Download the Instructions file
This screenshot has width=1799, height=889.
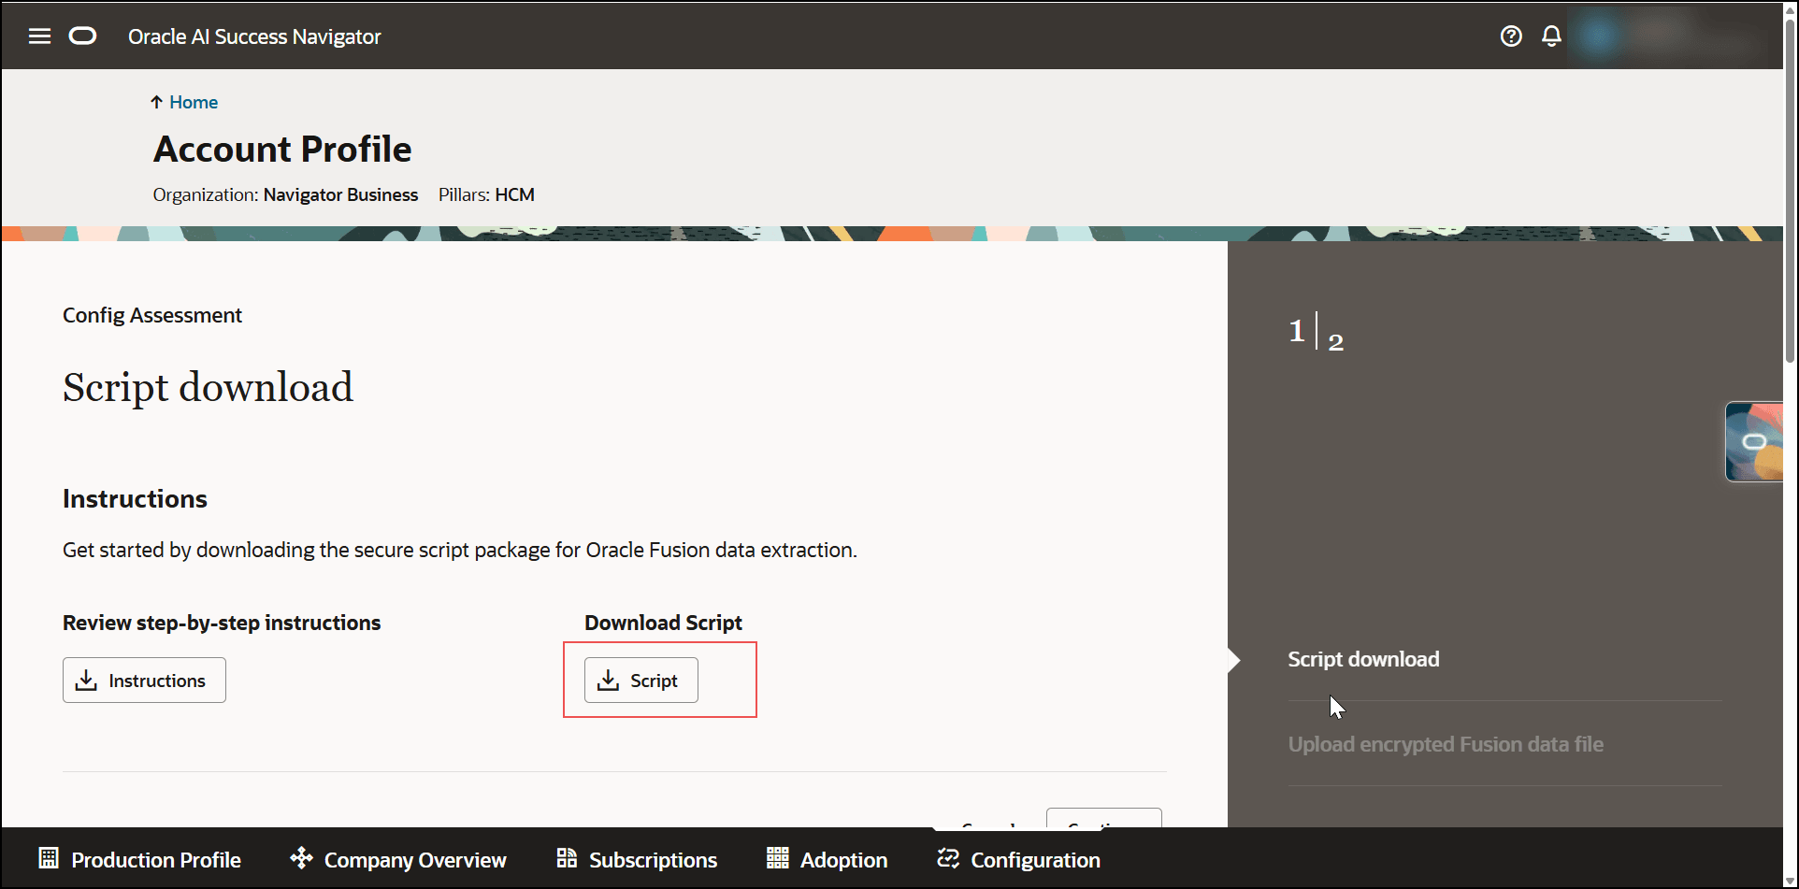point(144,680)
